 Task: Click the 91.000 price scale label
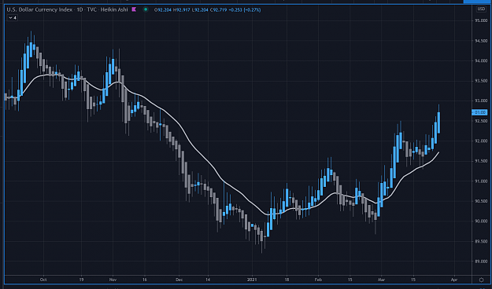[481, 181]
